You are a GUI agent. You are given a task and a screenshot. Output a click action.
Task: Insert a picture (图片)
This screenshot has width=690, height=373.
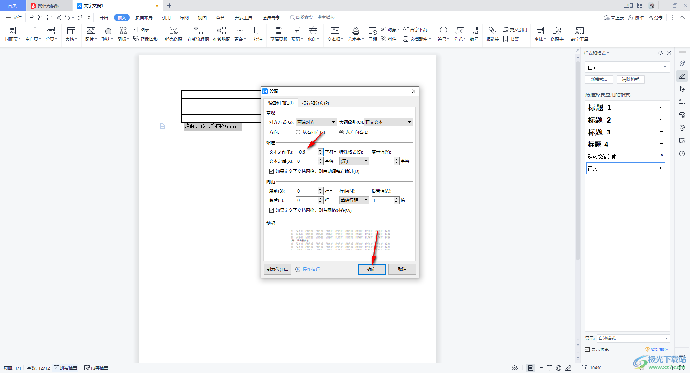(91, 34)
